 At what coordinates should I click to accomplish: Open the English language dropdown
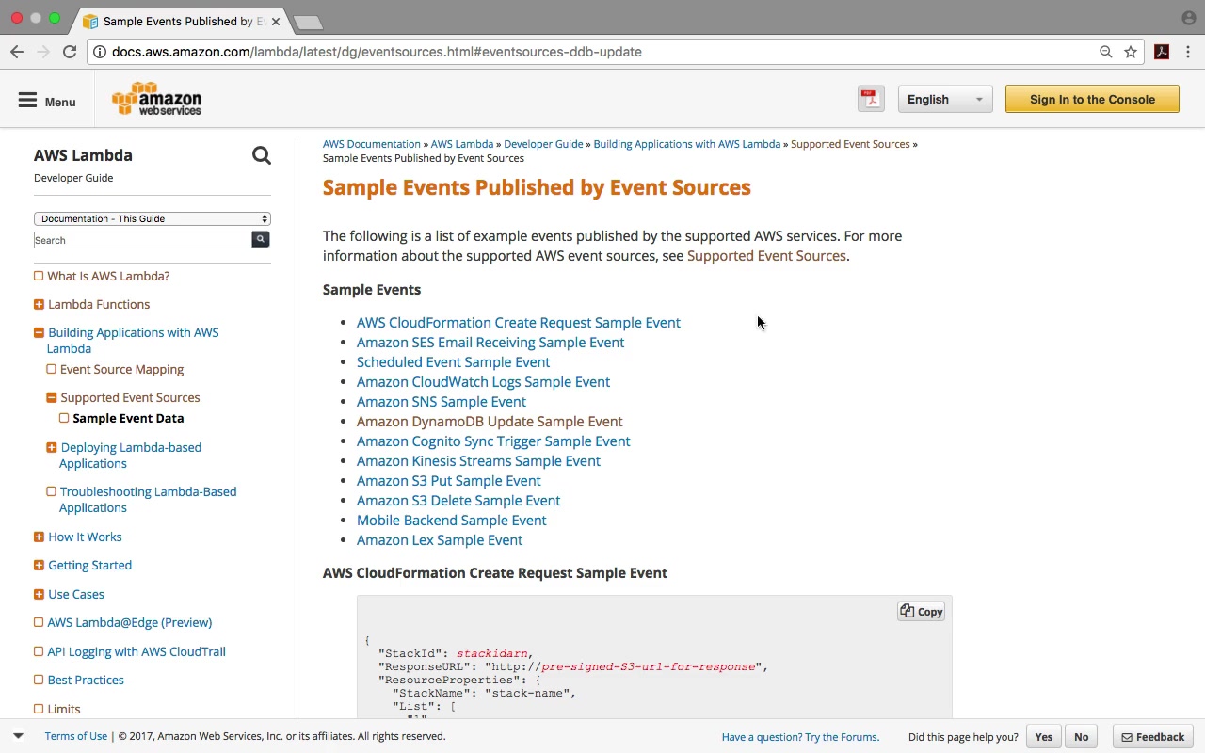(x=944, y=99)
